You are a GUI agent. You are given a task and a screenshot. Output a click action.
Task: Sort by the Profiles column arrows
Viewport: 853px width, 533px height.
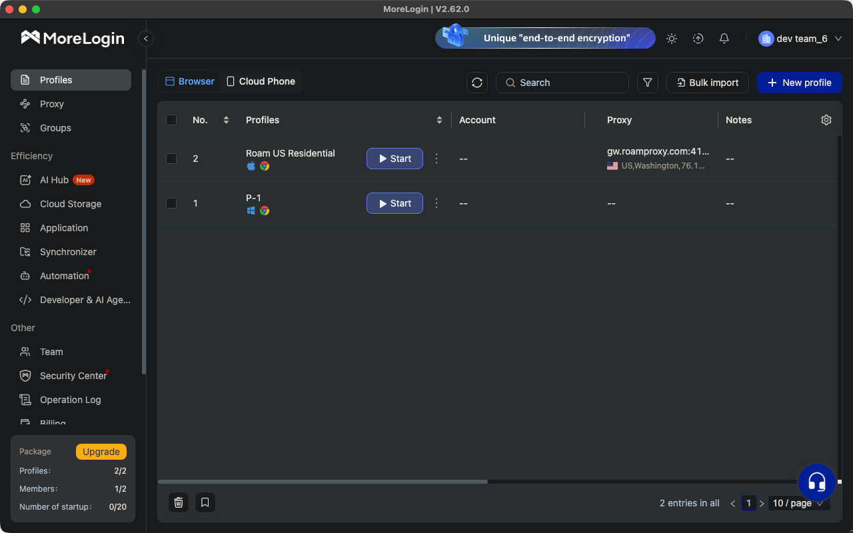439,120
